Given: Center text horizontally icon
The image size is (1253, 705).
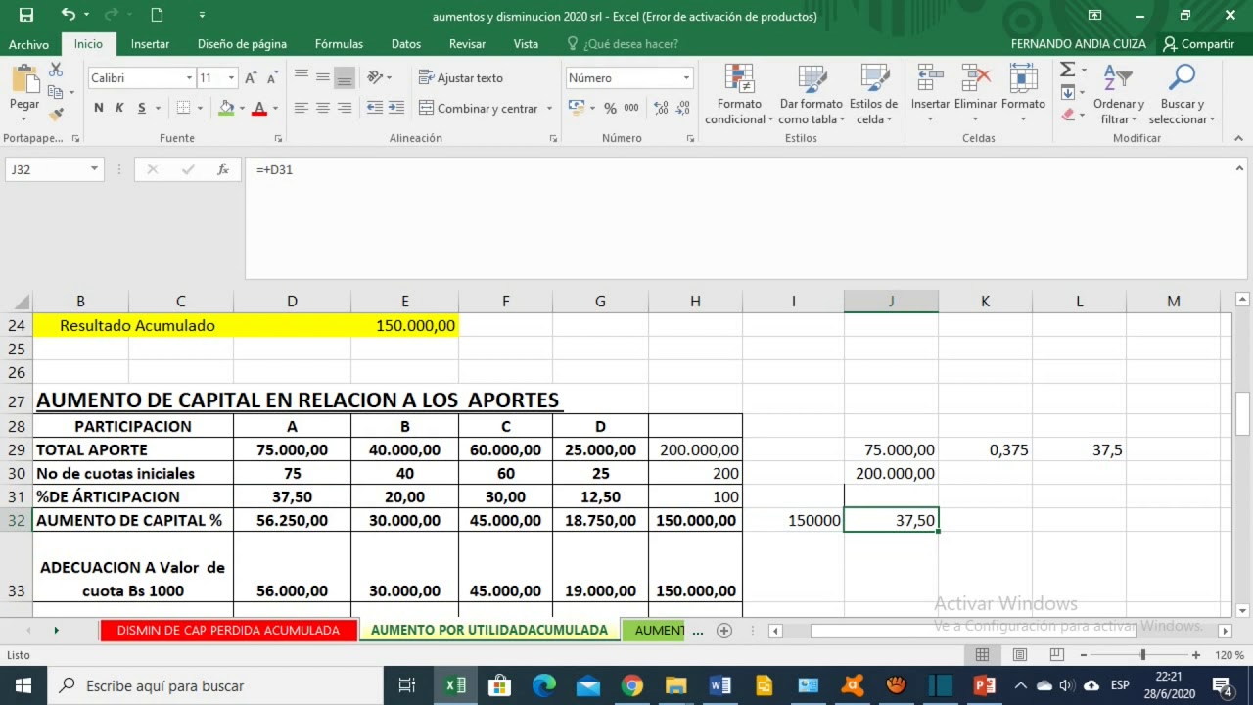Looking at the screenshot, I should 322,108.
